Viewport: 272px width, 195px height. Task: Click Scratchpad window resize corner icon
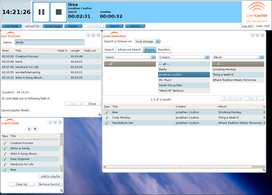pyautogui.click(x=61, y=190)
